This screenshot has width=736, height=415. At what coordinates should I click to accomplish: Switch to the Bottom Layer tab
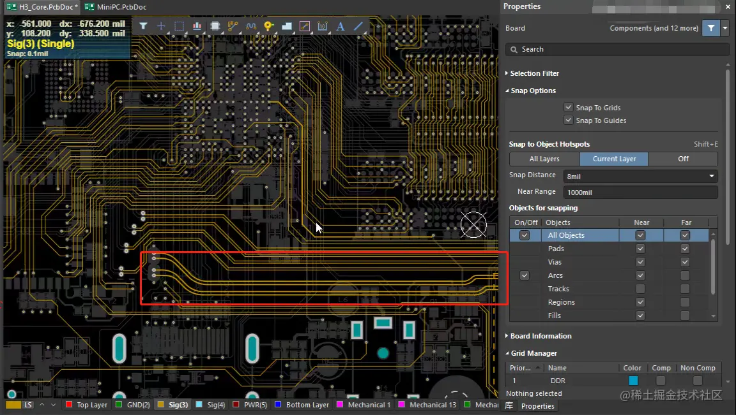coord(302,405)
